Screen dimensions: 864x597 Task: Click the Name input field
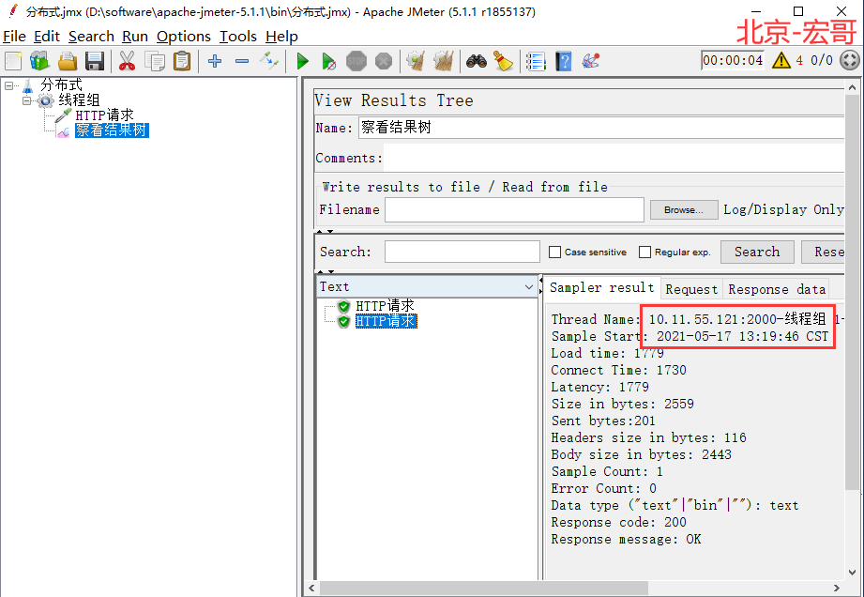coord(600,128)
